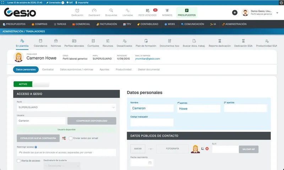Switch to Datos económicos / nóminas tab
The image size is (284, 170).
[x=77, y=70]
